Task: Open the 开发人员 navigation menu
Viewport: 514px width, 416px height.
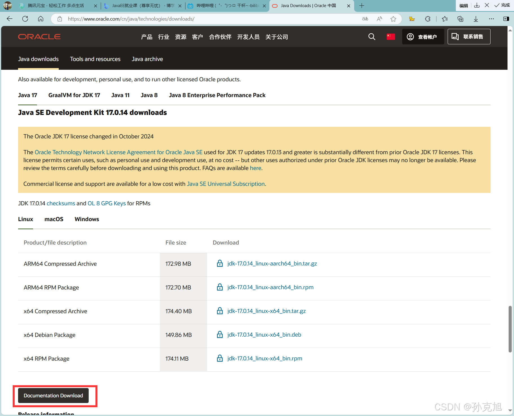Action: [248, 37]
